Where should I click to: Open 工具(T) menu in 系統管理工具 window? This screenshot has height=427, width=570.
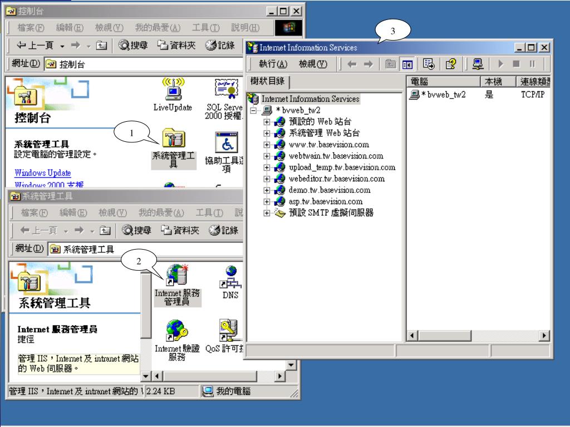click(209, 212)
